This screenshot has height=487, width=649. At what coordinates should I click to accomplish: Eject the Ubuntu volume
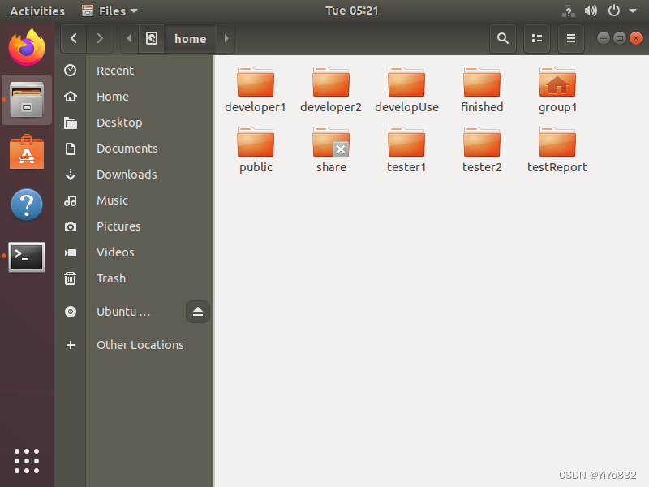coord(198,312)
